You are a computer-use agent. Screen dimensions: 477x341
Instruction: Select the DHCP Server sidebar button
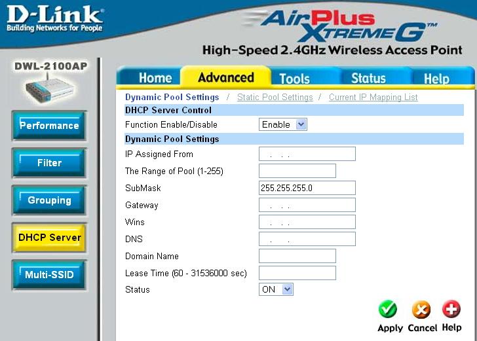point(49,238)
